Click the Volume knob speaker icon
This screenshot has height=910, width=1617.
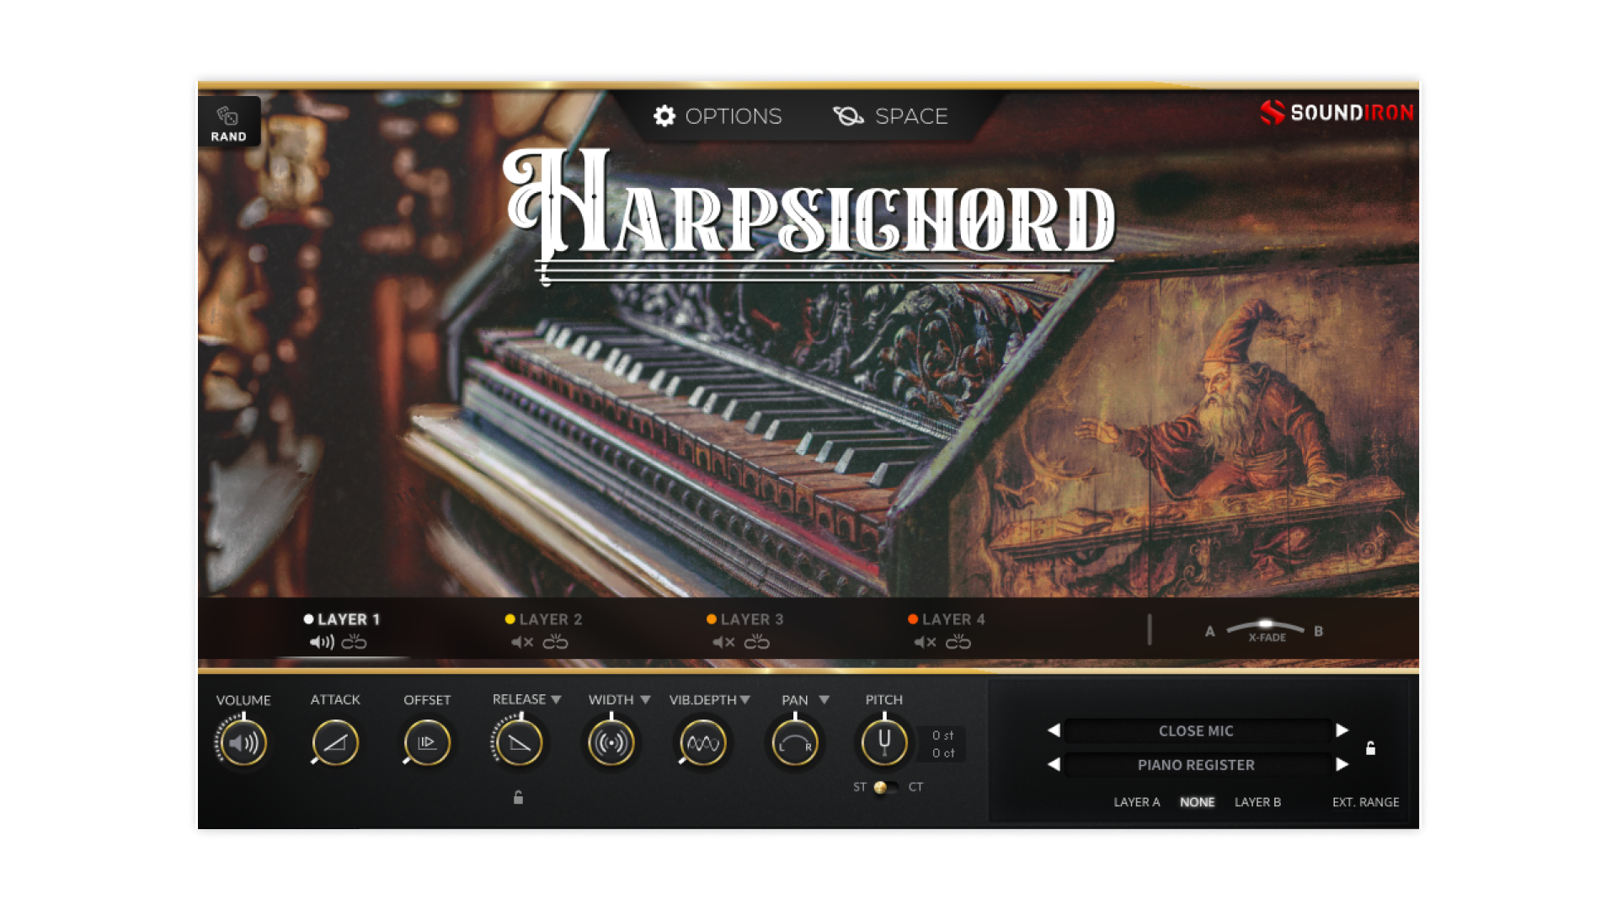(242, 743)
